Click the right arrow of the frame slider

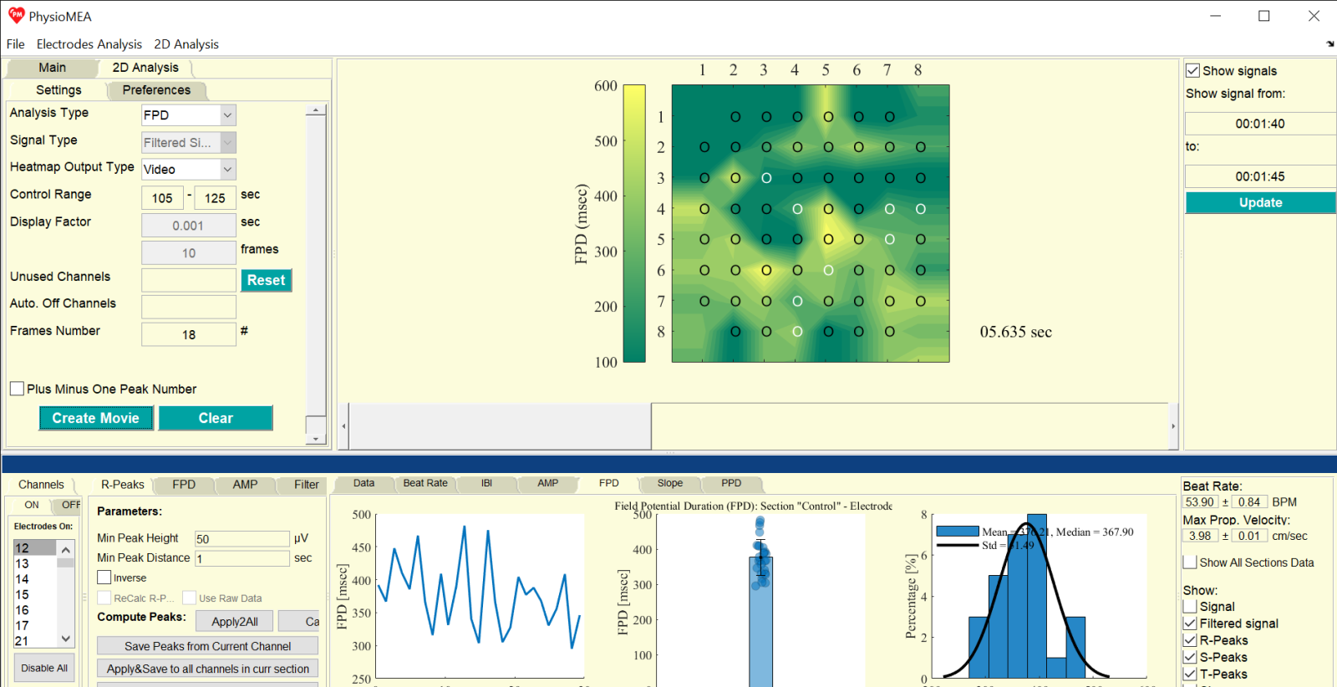pos(1172,426)
